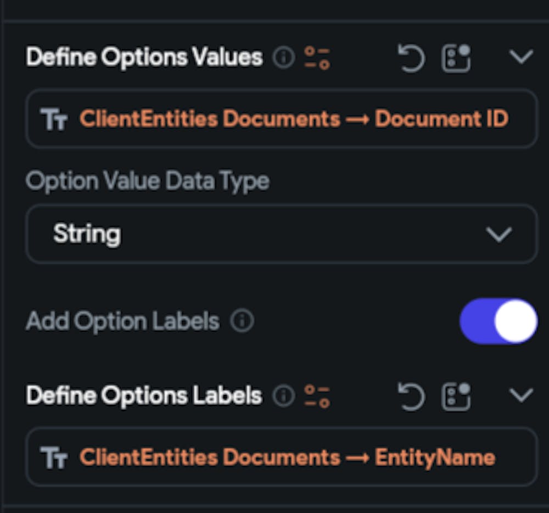The image size is (549, 513).
Task: Open the binding picker for Define Options Labels
Action: tap(456, 395)
